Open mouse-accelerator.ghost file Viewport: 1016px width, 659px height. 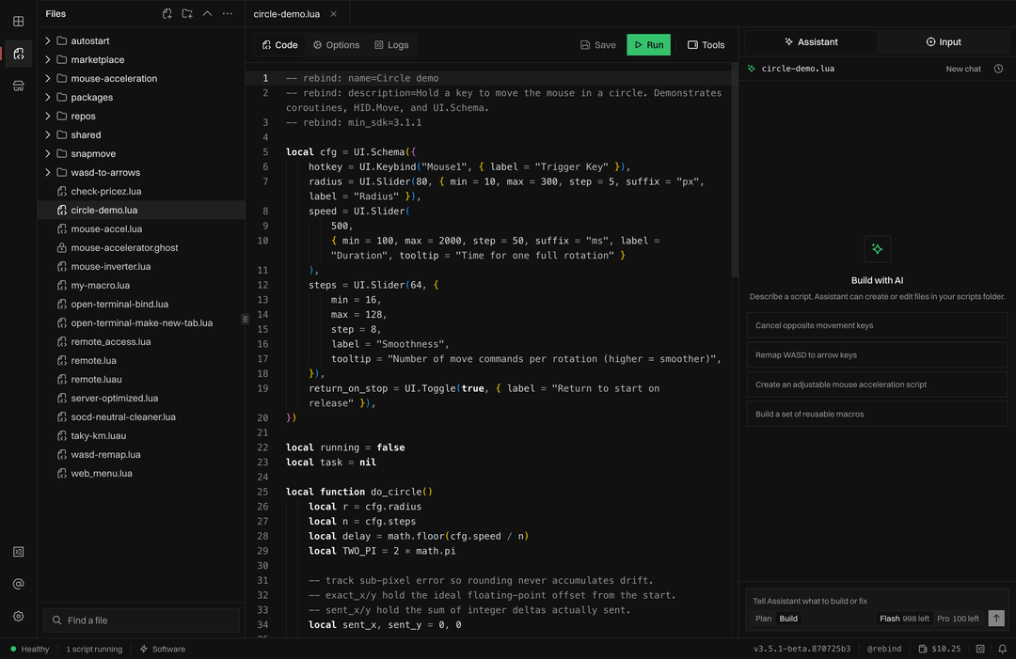[141, 247]
